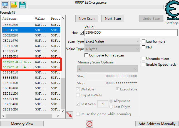Click the Cheat Engine logo
Viewport: 179px width, 128px height.
(171, 10)
